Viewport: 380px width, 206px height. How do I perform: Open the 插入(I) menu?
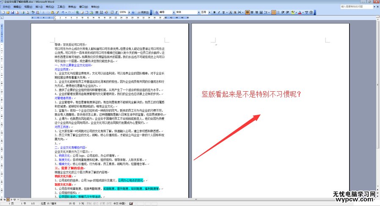click(x=39, y=7)
